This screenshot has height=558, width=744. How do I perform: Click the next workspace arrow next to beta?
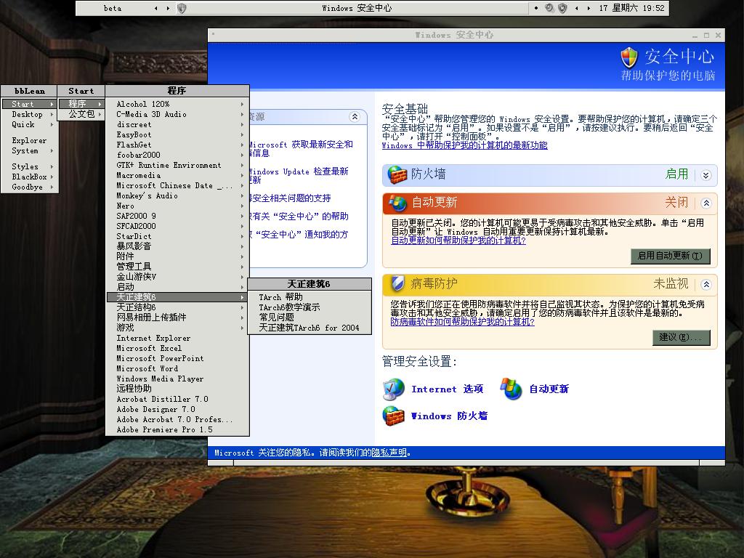168,8
